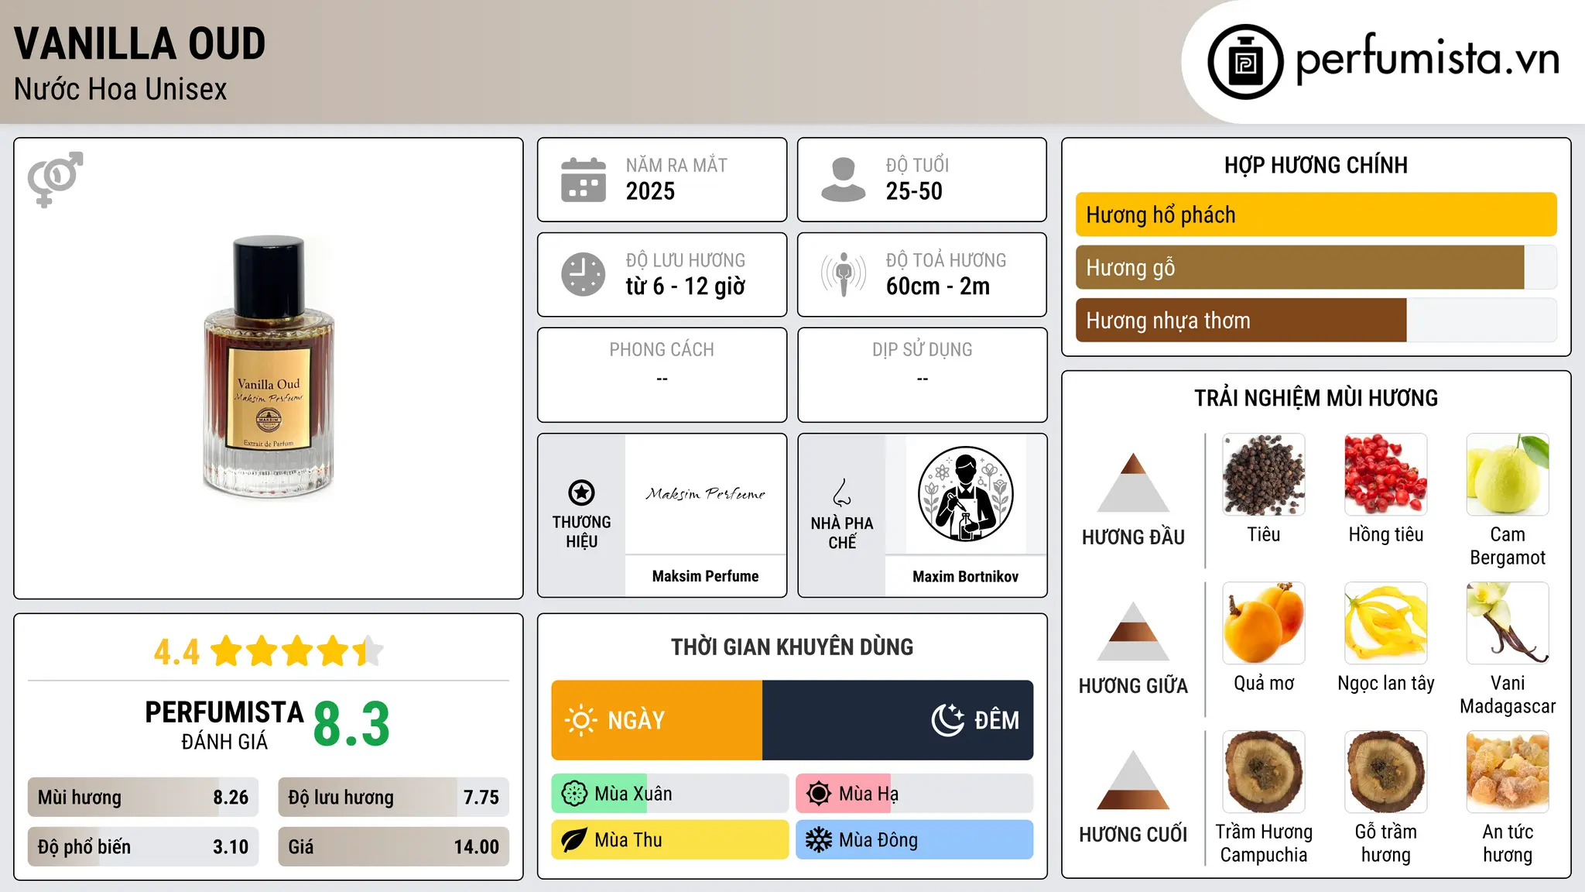
Task: Click the 4.4 user rating number
Action: pos(176,652)
